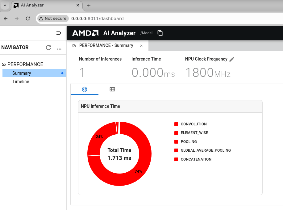This screenshot has width=283, height=210.
Task: Switch to the pie chart view
Action: (x=85, y=89)
